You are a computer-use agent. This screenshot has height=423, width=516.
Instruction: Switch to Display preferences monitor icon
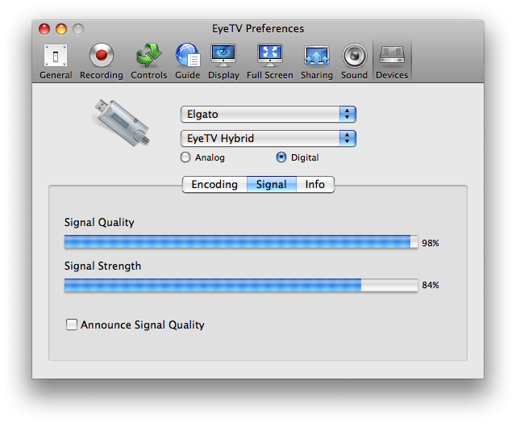pyautogui.click(x=223, y=61)
